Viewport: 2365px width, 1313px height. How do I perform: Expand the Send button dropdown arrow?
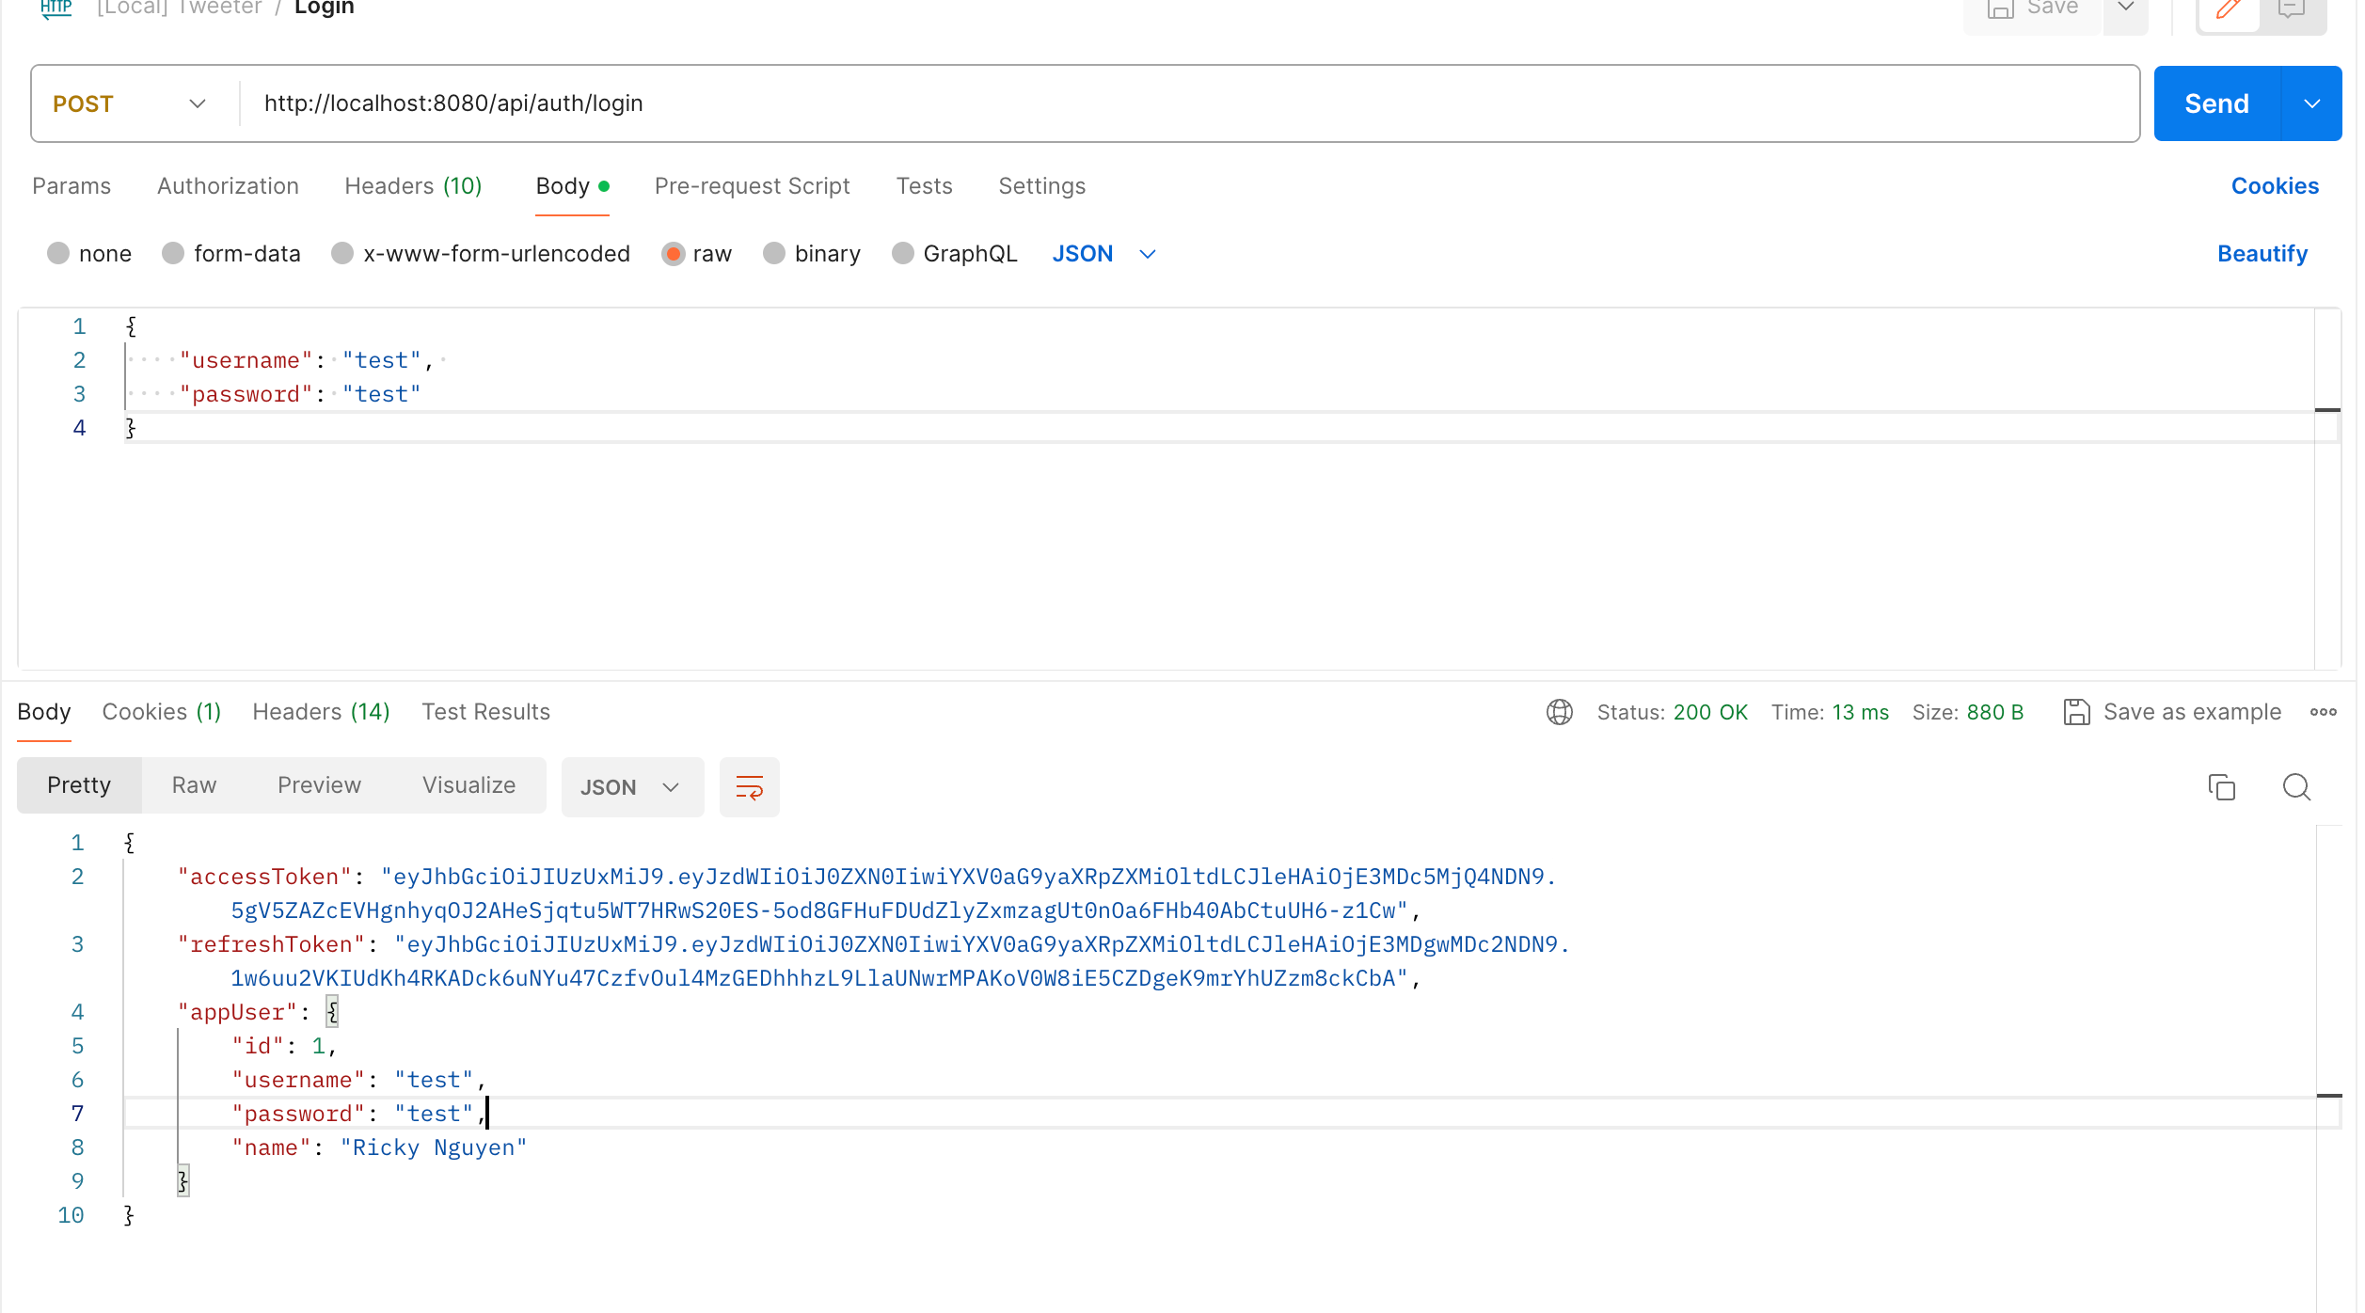click(2311, 103)
